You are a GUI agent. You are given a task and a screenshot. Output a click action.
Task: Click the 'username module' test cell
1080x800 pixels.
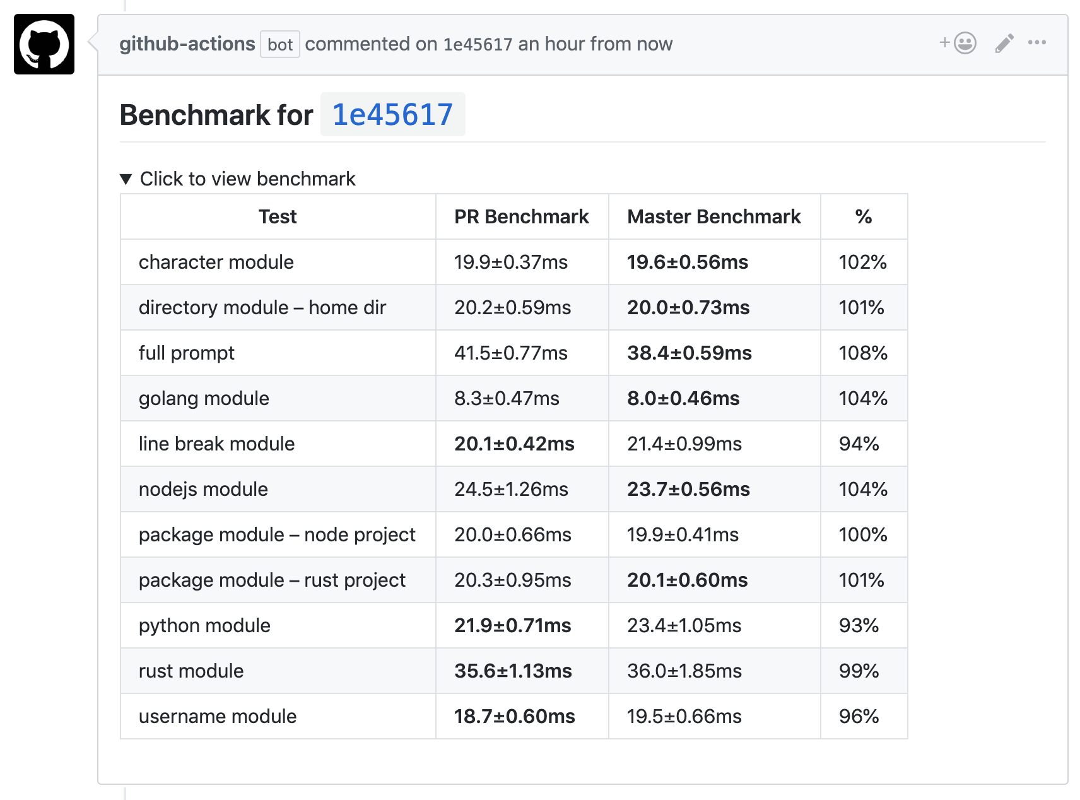tap(218, 716)
